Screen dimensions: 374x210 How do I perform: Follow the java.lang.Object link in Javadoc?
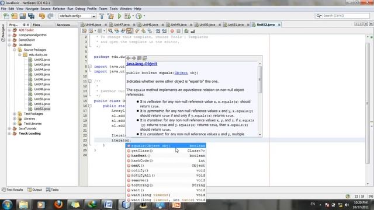[x=141, y=64]
